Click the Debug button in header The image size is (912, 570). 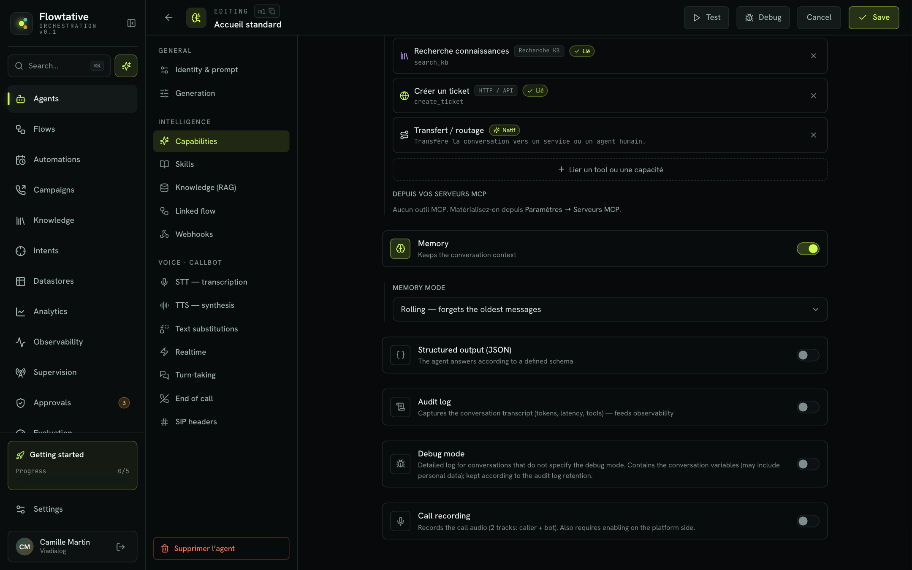pyautogui.click(x=763, y=18)
